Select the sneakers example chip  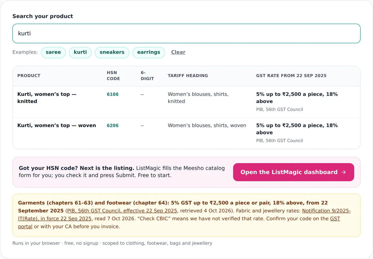click(112, 52)
